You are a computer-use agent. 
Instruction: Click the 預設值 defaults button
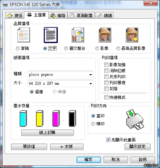(29, 147)
